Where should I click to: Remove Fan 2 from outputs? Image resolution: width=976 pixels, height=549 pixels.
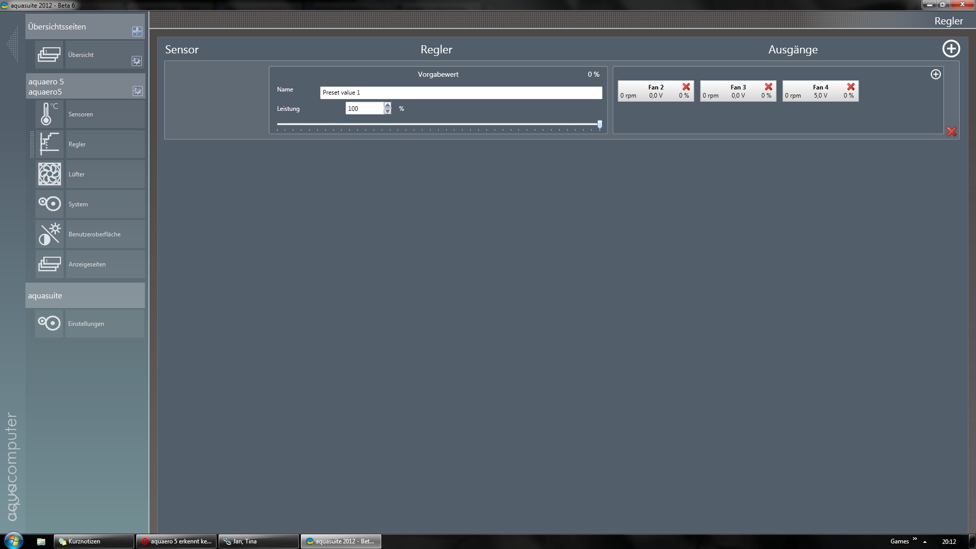point(686,87)
